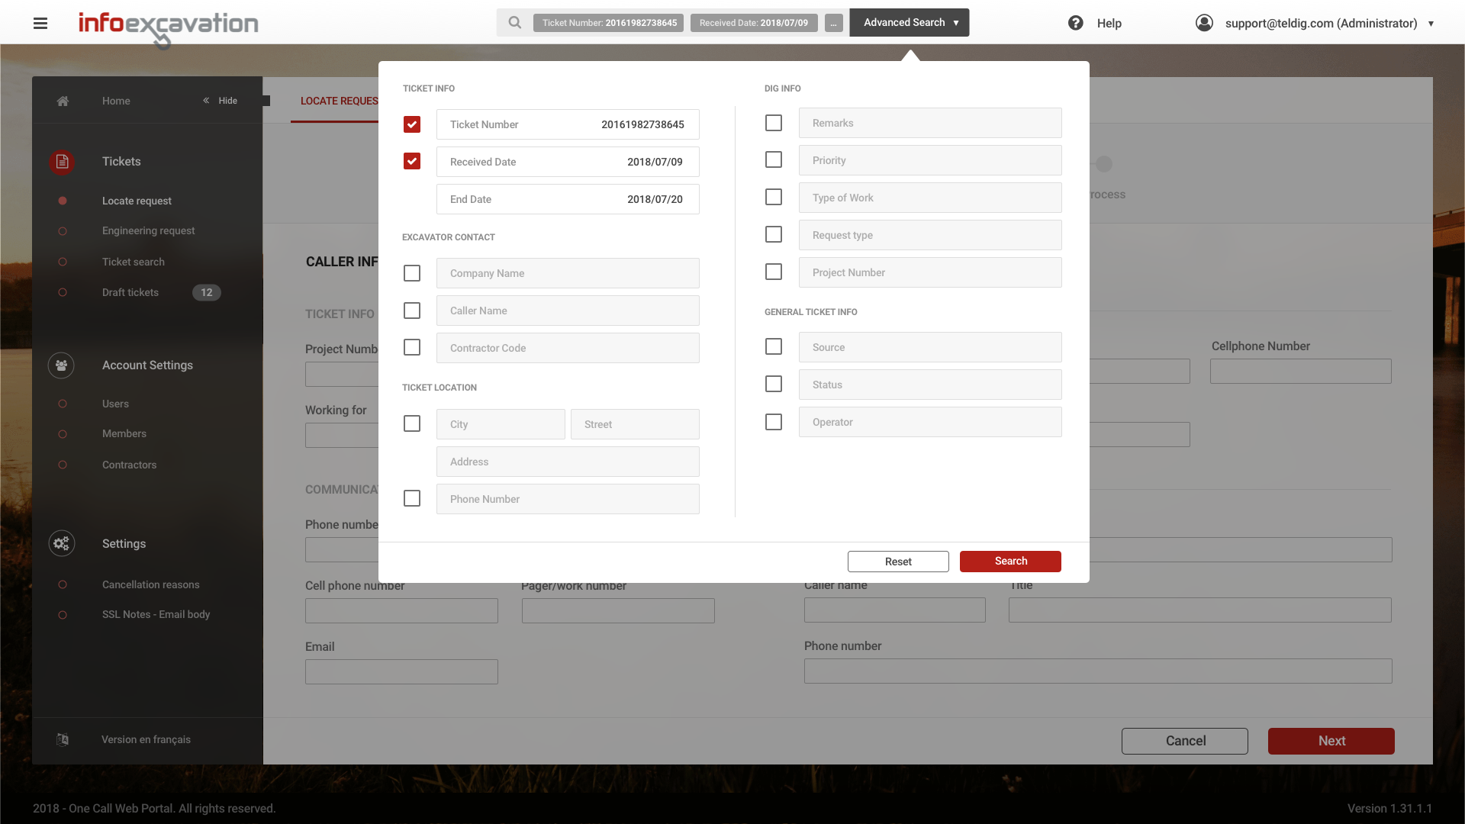Image resolution: width=1465 pixels, height=824 pixels.
Task: Open Draft tickets menu item
Action: click(x=130, y=292)
